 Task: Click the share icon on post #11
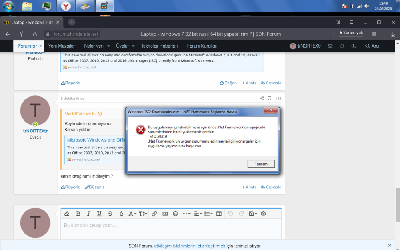[x=262, y=99]
